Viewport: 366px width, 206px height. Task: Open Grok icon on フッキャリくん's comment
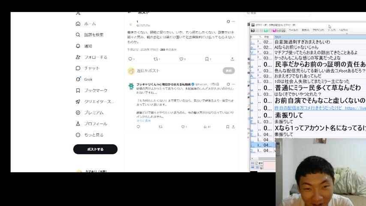pos(228,84)
